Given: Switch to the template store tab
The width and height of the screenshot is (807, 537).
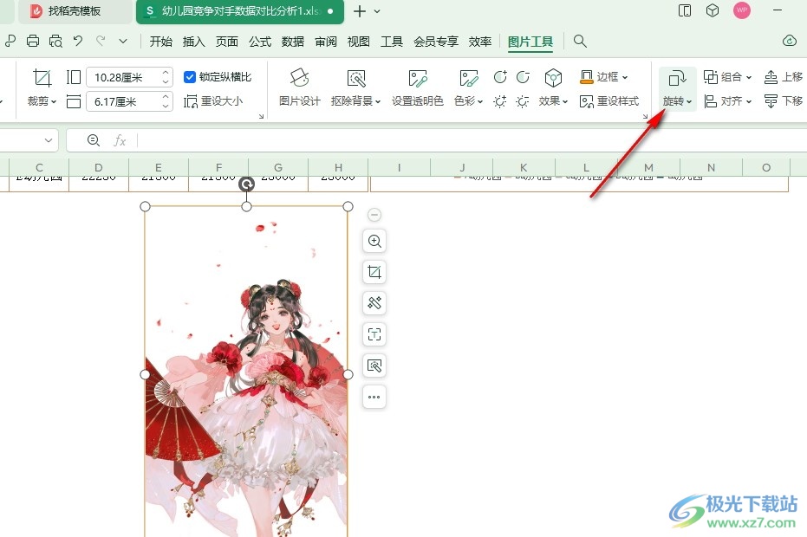Looking at the screenshot, I should point(75,11).
